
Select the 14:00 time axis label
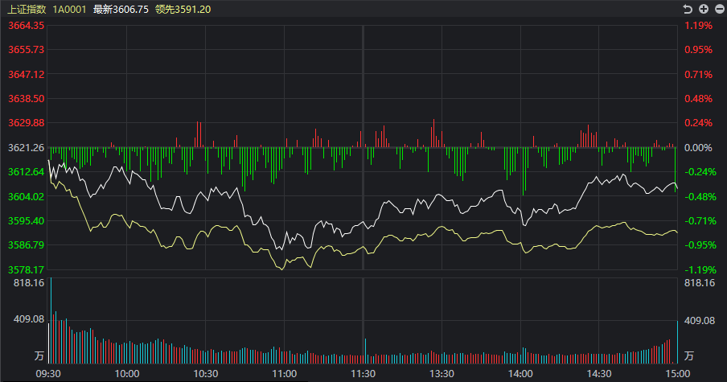(x=520, y=374)
